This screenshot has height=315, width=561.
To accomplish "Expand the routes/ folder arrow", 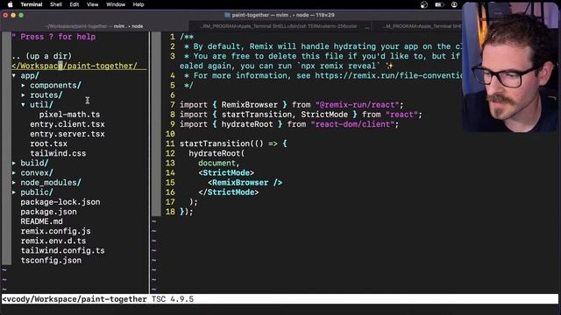I will [24, 95].
